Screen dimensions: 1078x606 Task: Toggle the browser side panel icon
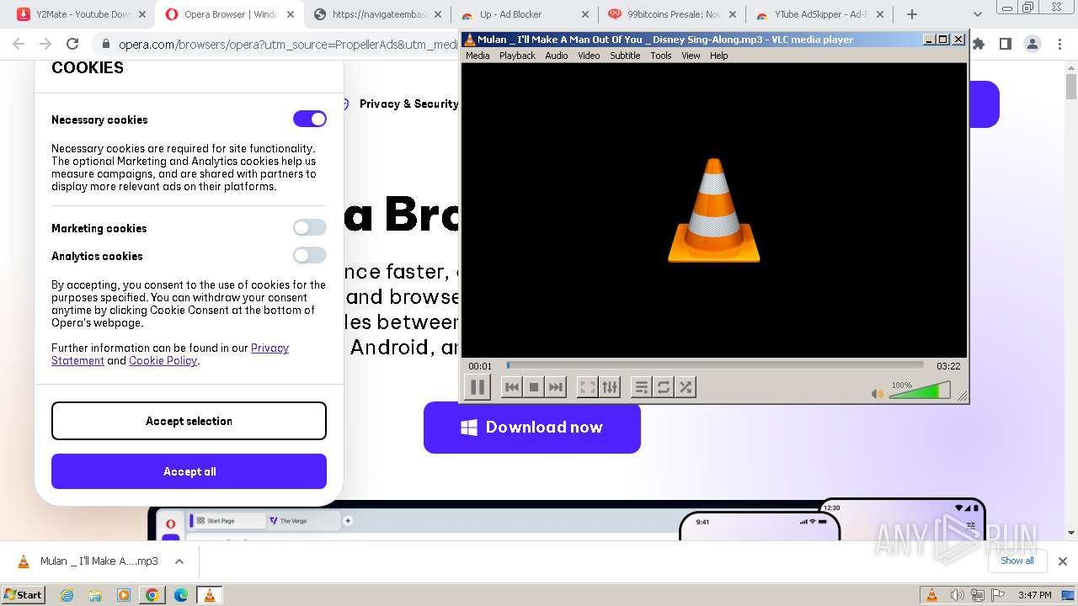click(1005, 44)
